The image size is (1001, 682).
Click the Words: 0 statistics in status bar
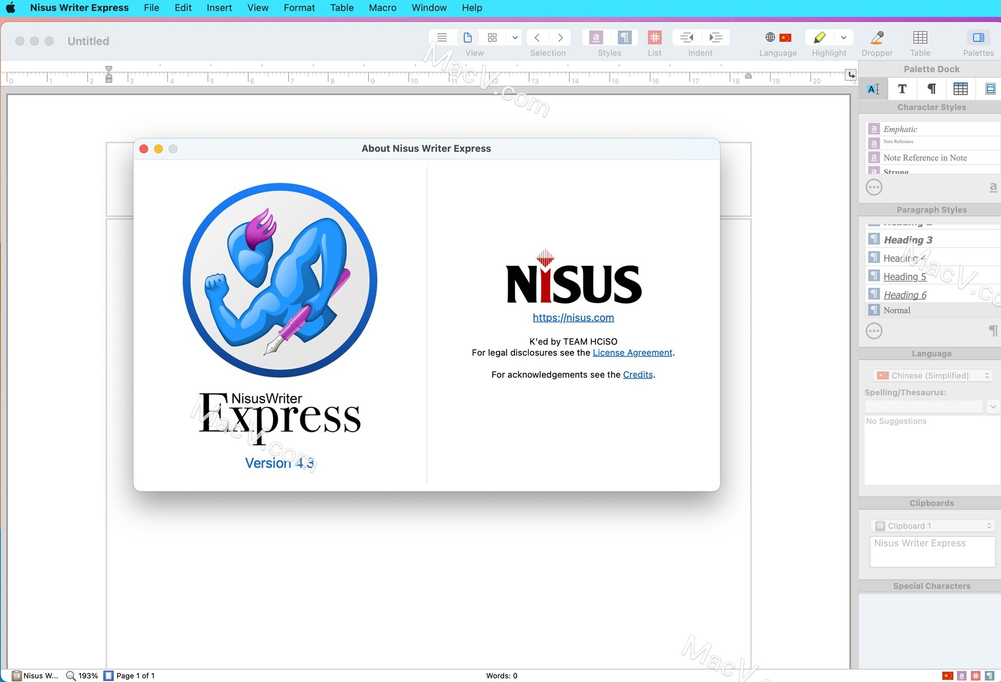pyautogui.click(x=502, y=676)
